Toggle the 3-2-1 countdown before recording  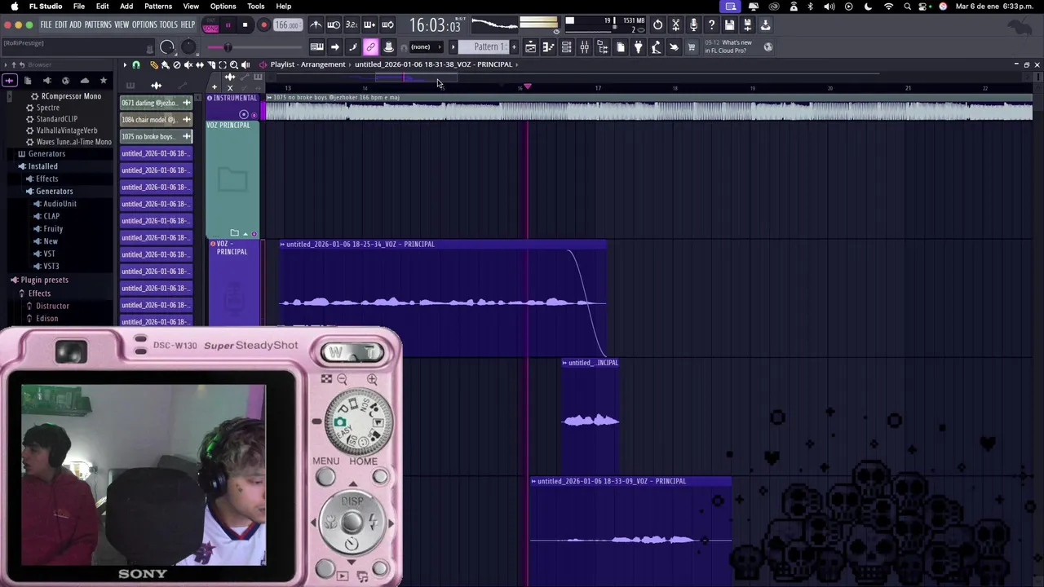point(352,25)
